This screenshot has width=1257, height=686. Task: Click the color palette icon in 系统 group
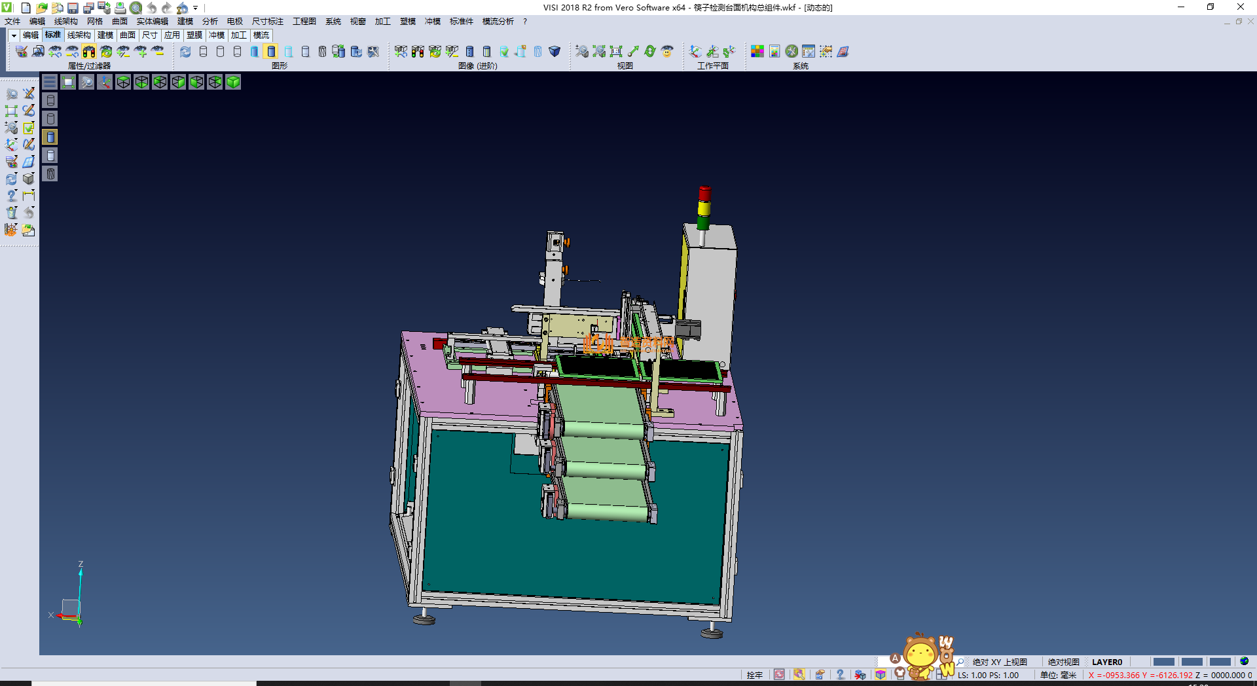click(757, 52)
